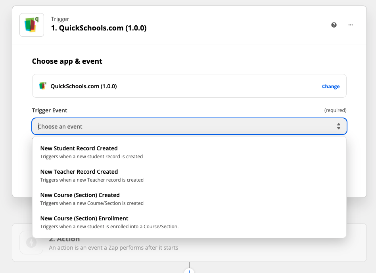Click the trigger title 1. QuickSchools.com (1.0.0)
This screenshot has height=273, width=376.
98,28
